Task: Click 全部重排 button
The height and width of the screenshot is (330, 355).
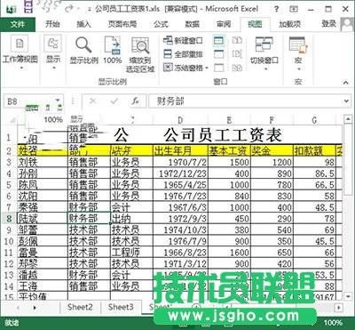Action: [183, 54]
